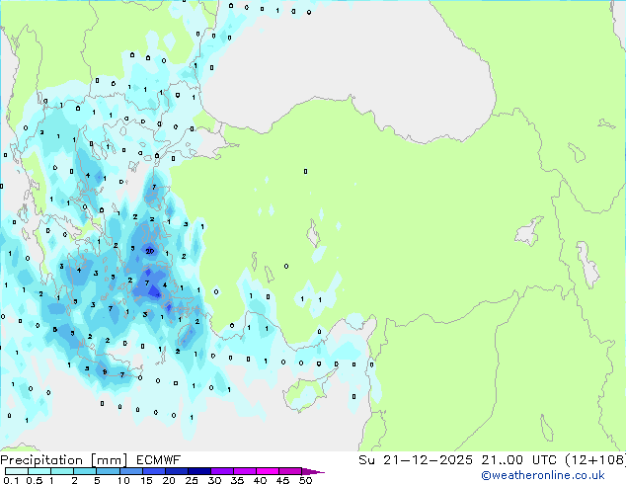626x484 pixels.
Task: Click the 'Precipitation [mm]' title text
Action: (64, 460)
